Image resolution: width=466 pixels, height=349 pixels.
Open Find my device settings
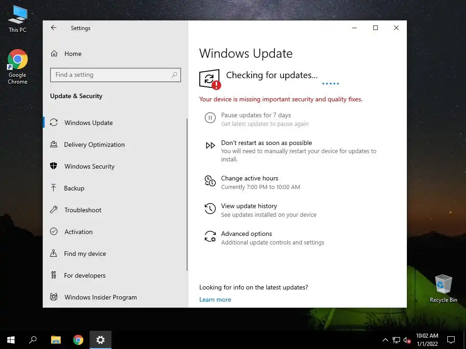click(x=85, y=254)
